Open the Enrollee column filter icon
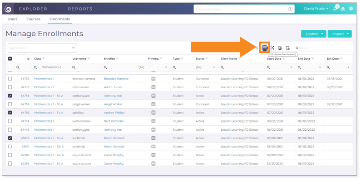361x180 pixels. (x=118, y=59)
